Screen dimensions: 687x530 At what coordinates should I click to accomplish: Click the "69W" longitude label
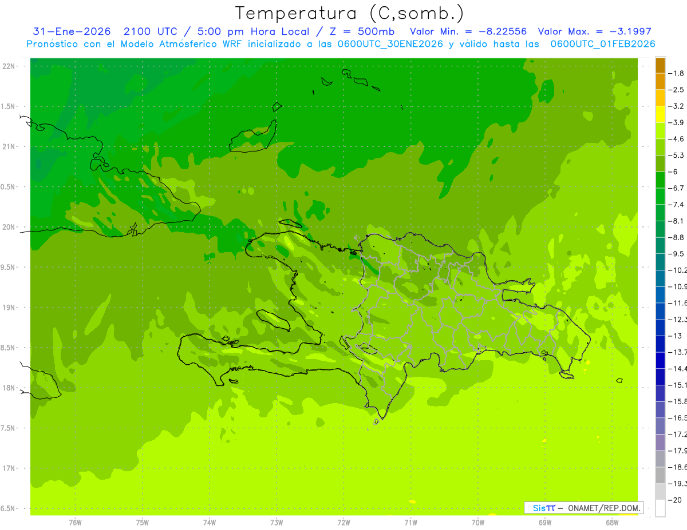[545, 522]
